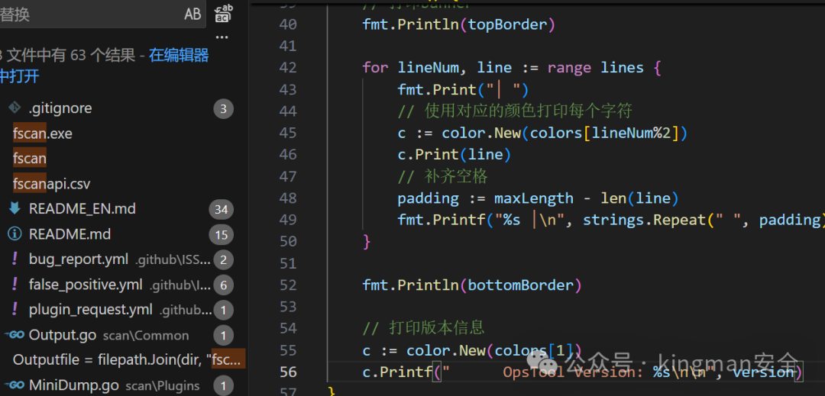Click the Output.go Go file icon
825x396 pixels.
click(14, 334)
